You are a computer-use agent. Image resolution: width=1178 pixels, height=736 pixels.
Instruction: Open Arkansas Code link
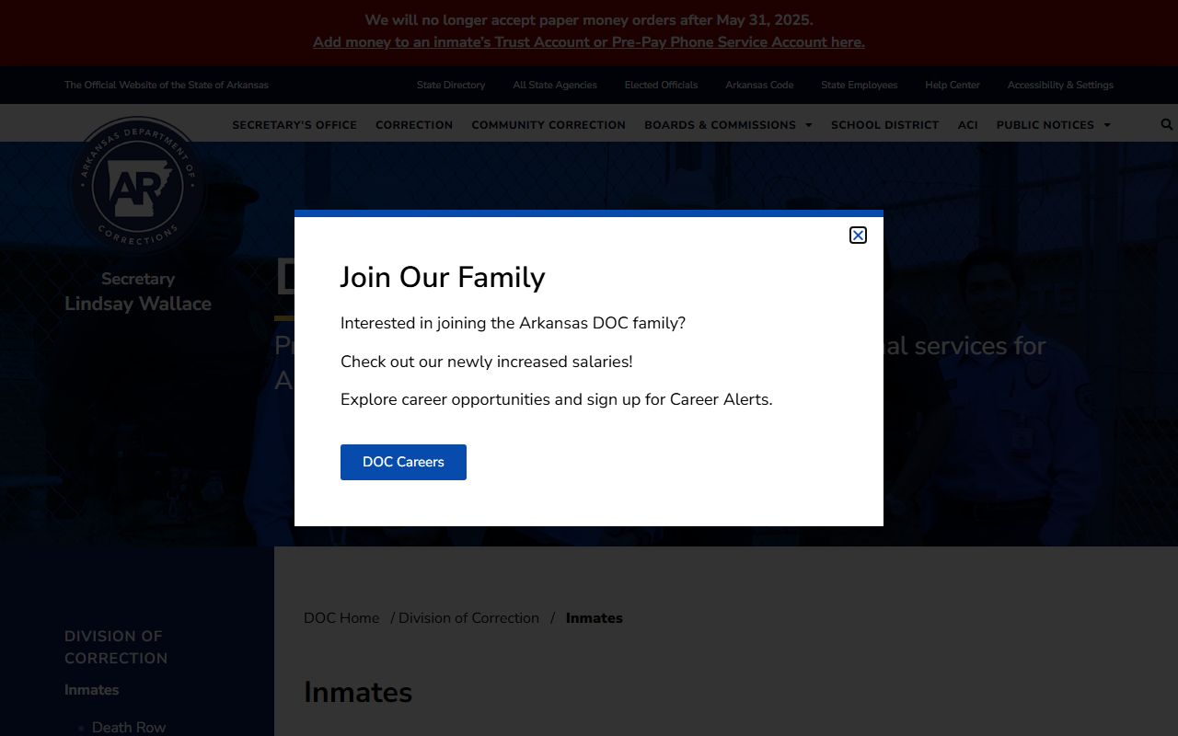759,85
